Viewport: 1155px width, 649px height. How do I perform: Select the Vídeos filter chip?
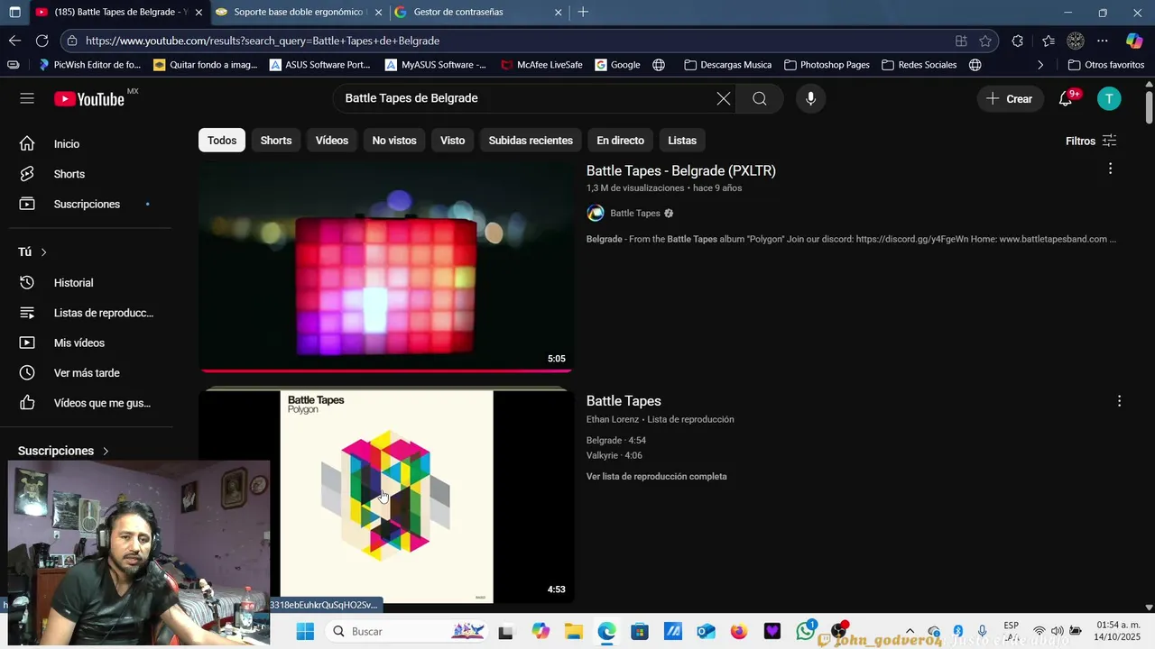[332, 141]
